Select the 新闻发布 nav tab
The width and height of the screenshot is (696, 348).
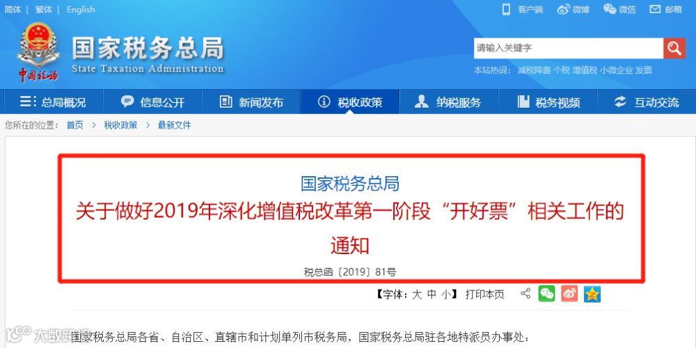(x=251, y=102)
